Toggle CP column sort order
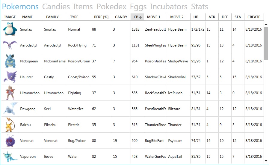 click(x=137, y=17)
